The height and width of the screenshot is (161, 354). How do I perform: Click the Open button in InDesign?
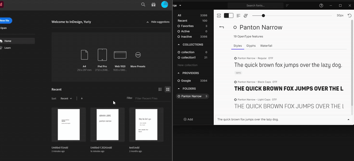tap(4, 28)
